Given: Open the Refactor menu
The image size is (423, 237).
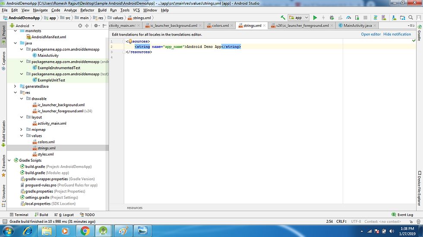Looking at the screenshot, I should coord(87,10).
